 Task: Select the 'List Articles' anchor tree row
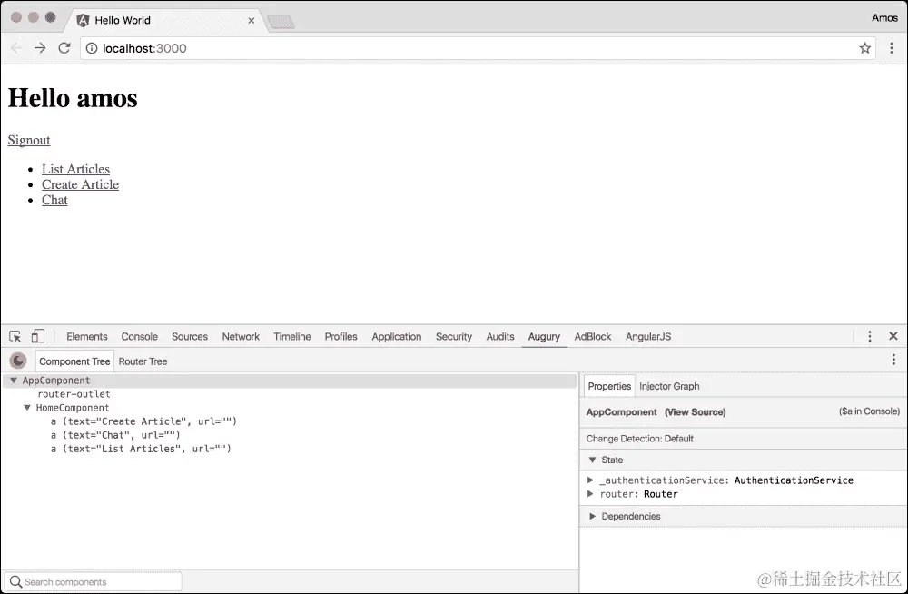[x=290, y=449]
